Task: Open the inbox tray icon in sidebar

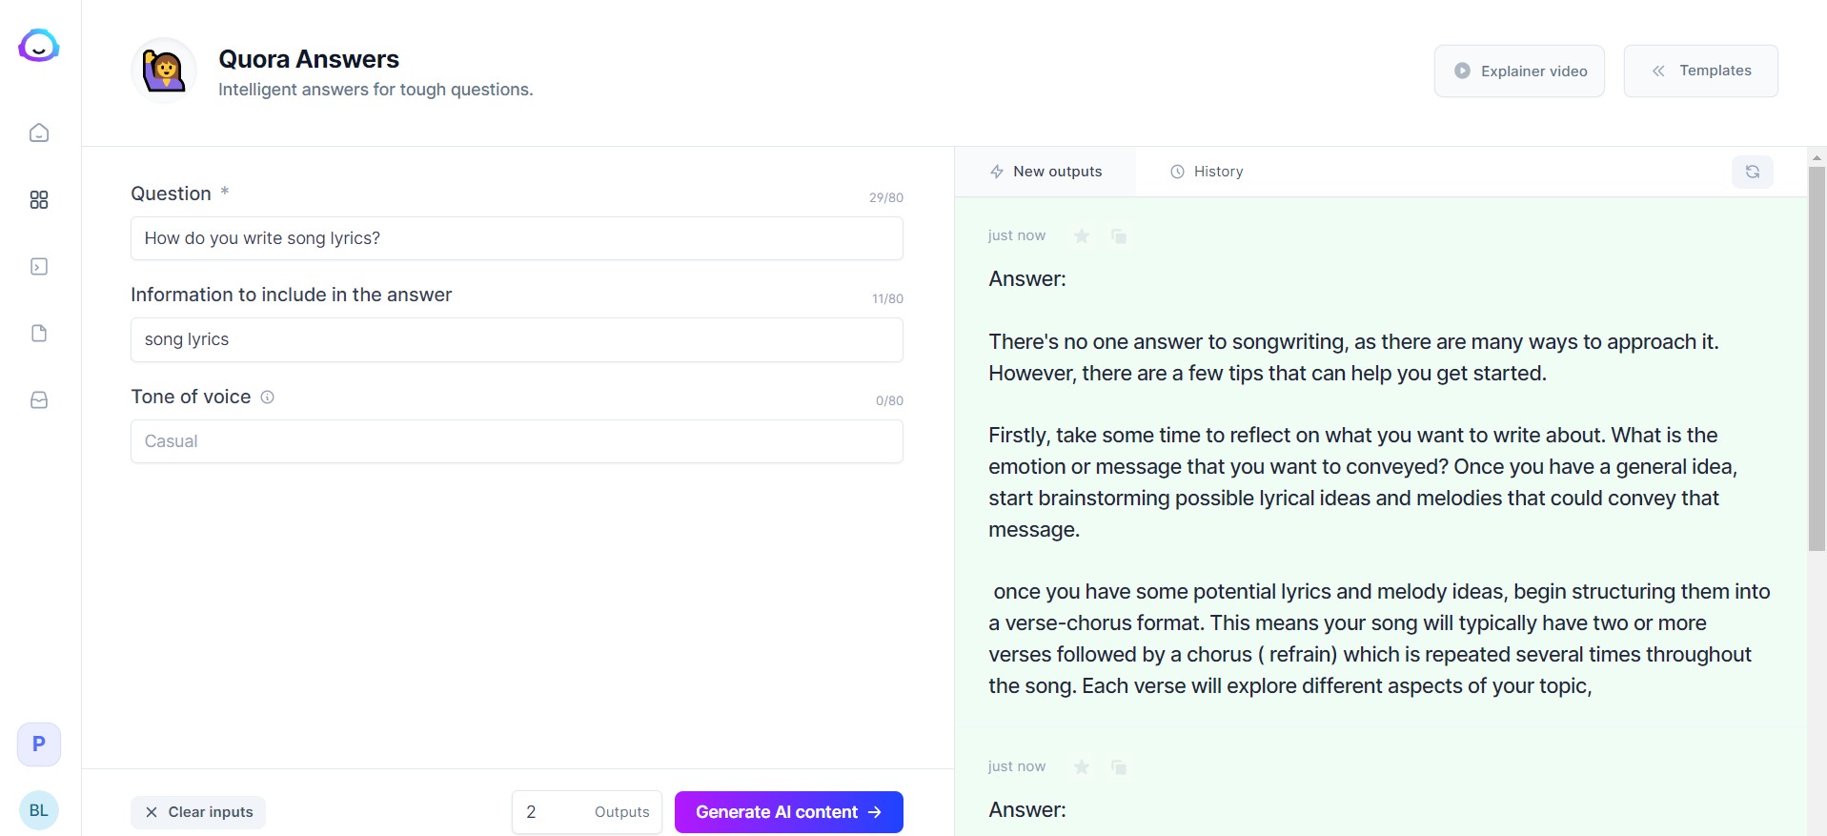Action: pyautogui.click(x=39, y=399)
